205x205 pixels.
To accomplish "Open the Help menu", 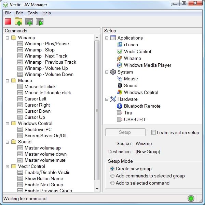I will [46, 13].
